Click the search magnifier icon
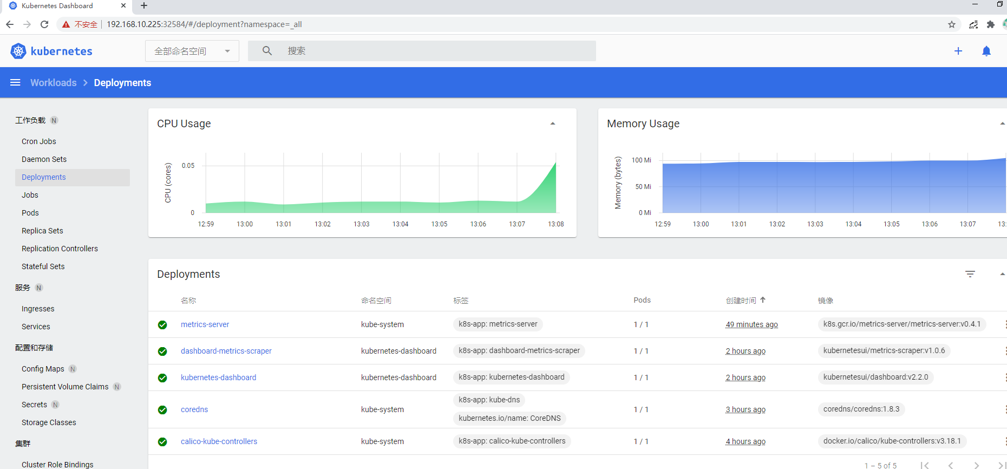Viewport: 1007px width, 469px height. coord(267,50)
